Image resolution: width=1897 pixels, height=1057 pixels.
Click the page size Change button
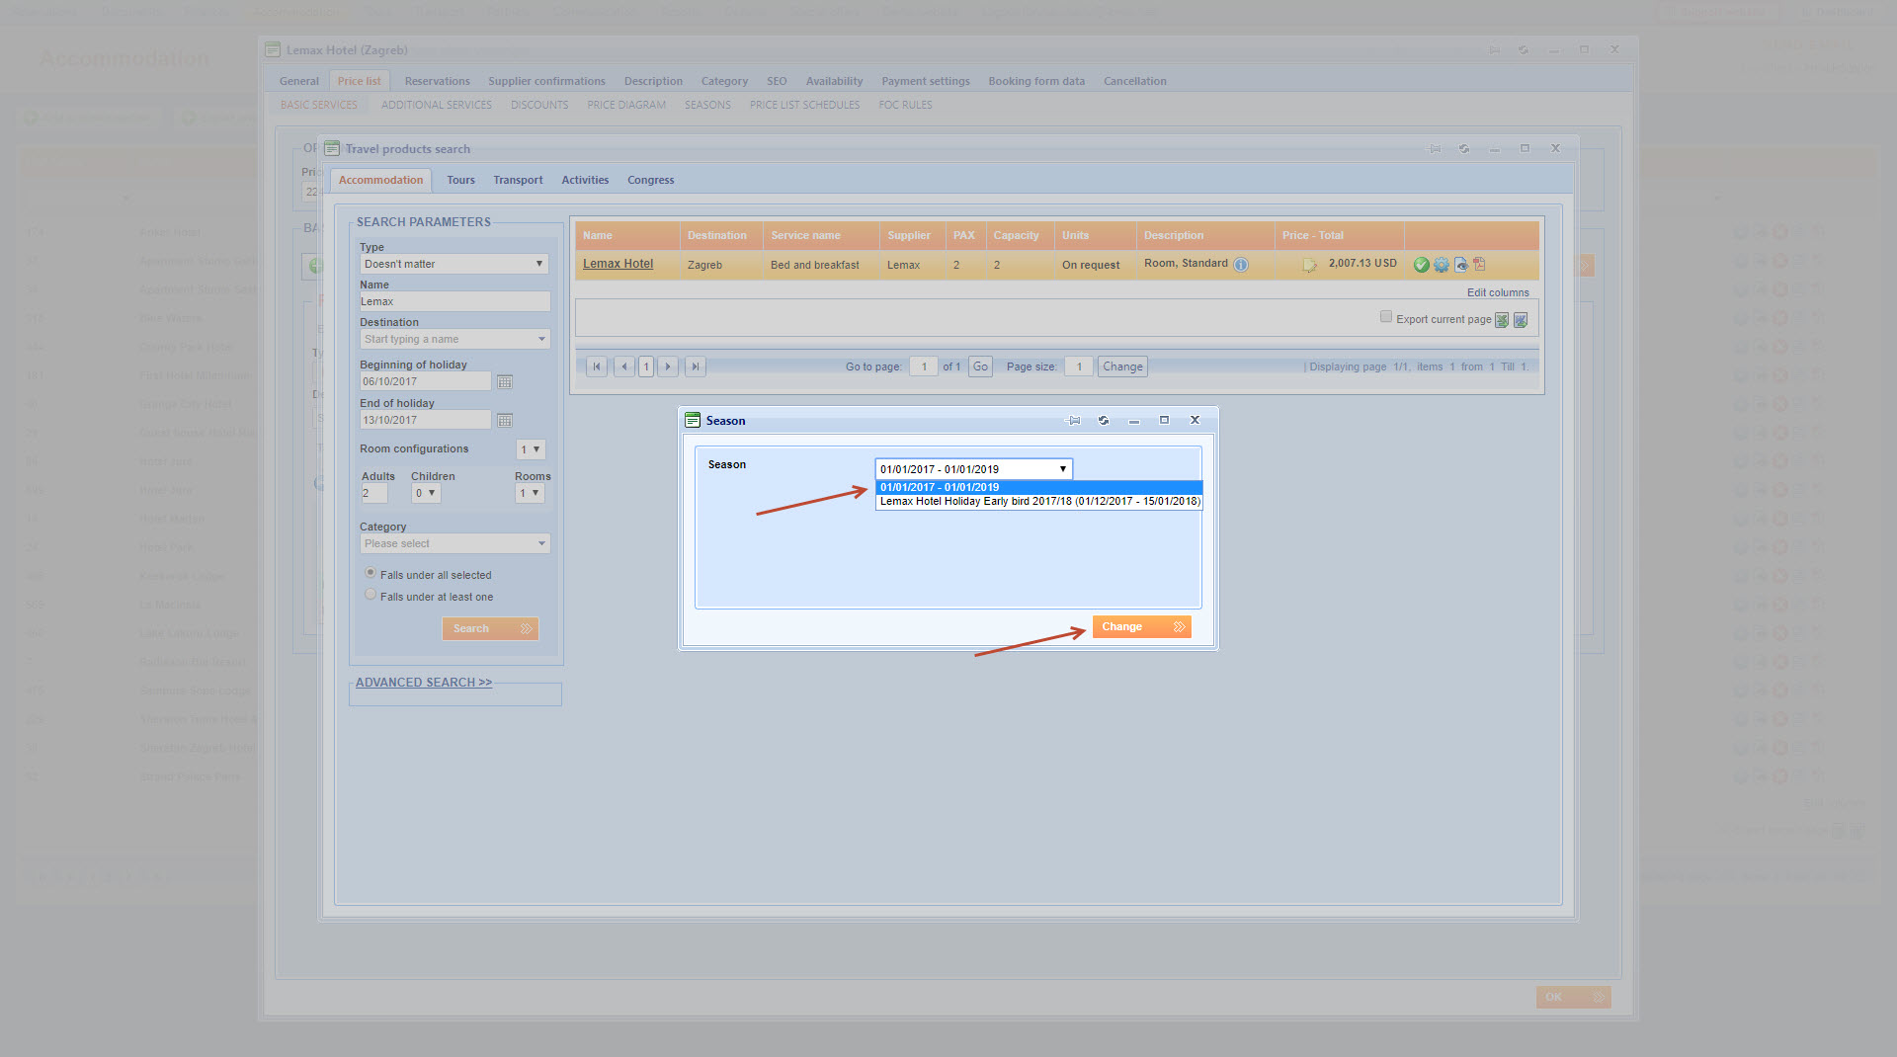1122,366
